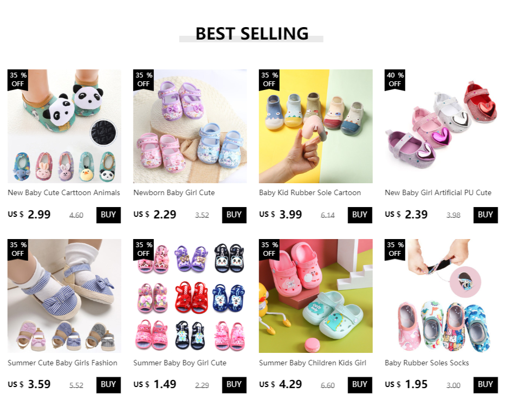Open the pink and mint clogs image
505x406 pixels.
point(315,296)
